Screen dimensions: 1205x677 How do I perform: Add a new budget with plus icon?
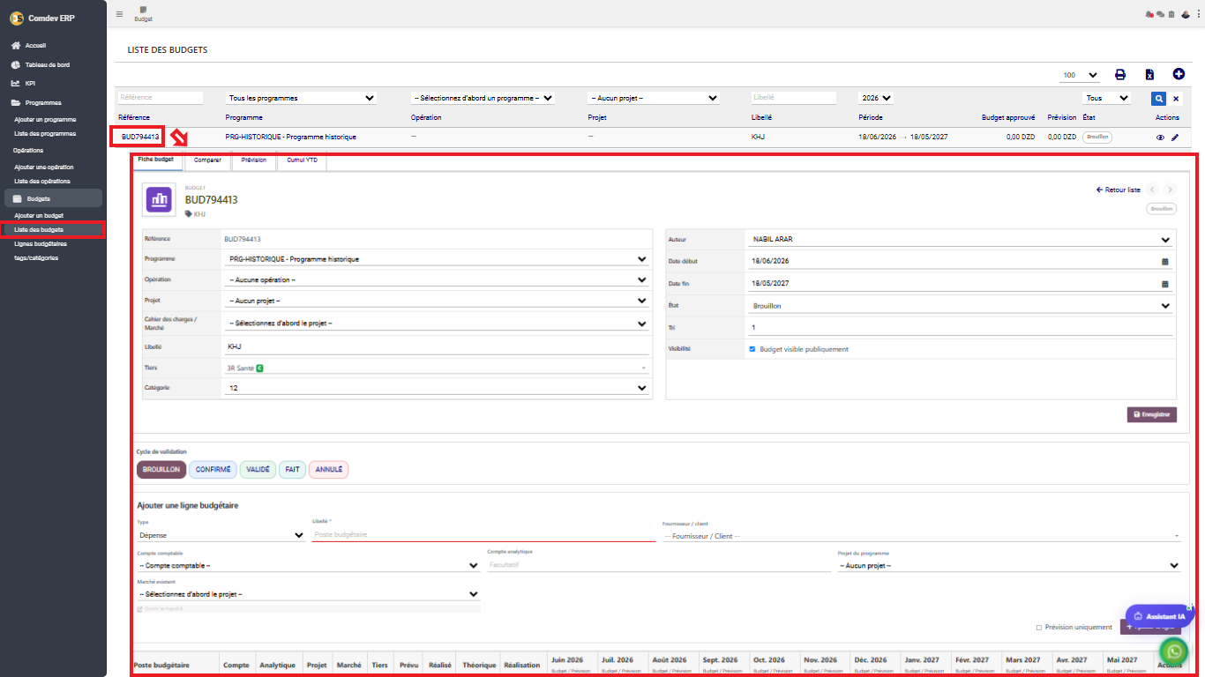(1179, 75)
